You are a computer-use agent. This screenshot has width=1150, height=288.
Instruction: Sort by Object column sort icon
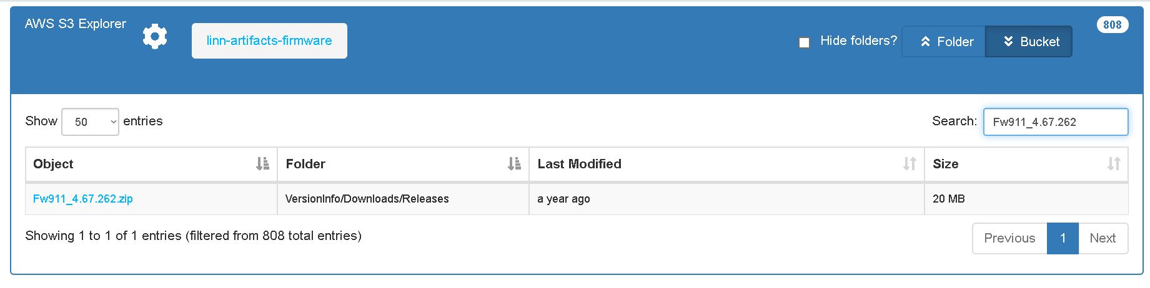pyautogui.click(x=262, y=164)
